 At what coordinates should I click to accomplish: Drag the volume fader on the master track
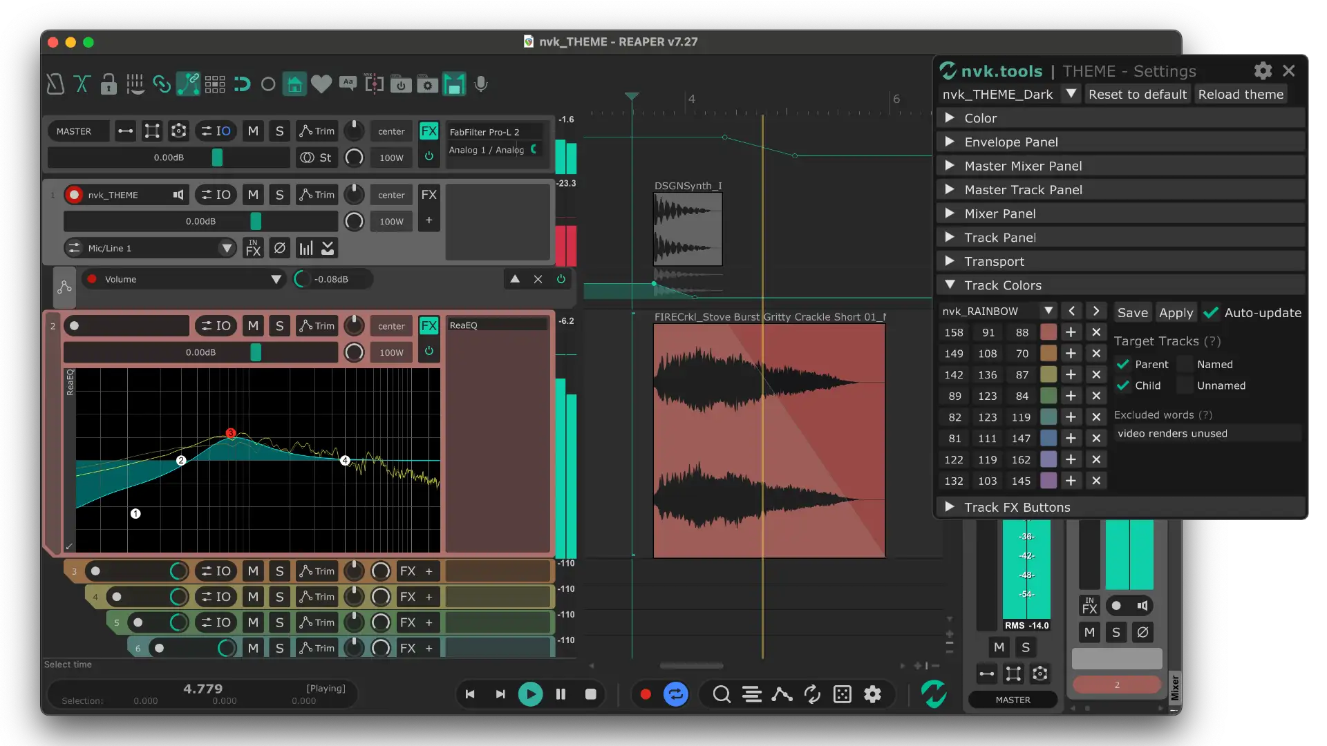coord(217,157)
